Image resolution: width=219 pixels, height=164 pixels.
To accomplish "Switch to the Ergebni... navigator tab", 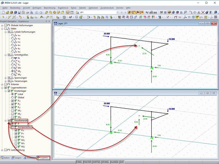I will point(43,158).
